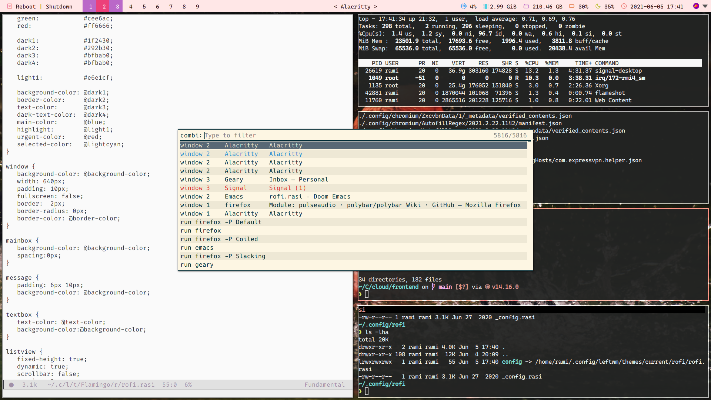711x400 pixels.
Task: Click the left arrow beside Alacritty title
Action: [x=336, y=7]
